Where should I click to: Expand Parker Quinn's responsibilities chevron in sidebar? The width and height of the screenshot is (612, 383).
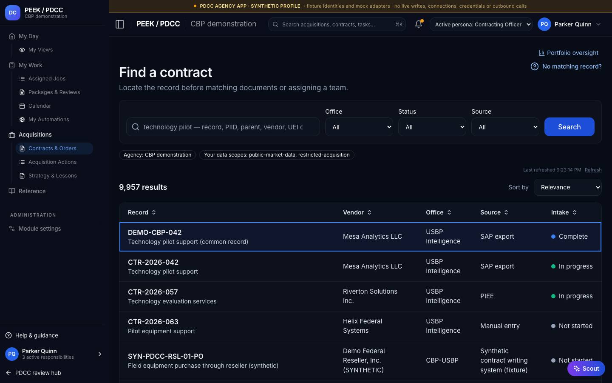pos(100,354)
